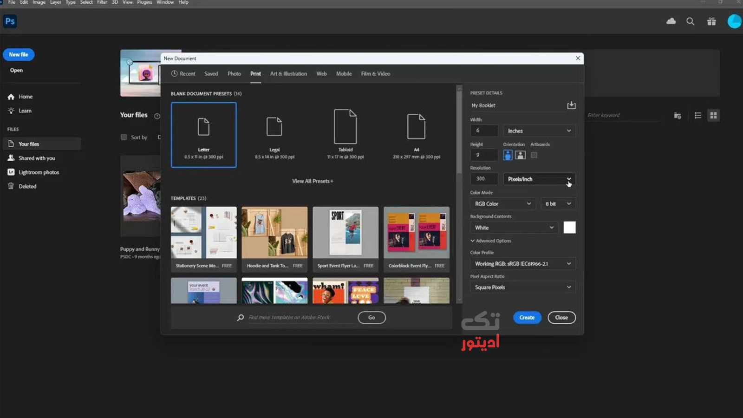
Task: Open the cloud storage icon in header
Action: click(671, 21)
